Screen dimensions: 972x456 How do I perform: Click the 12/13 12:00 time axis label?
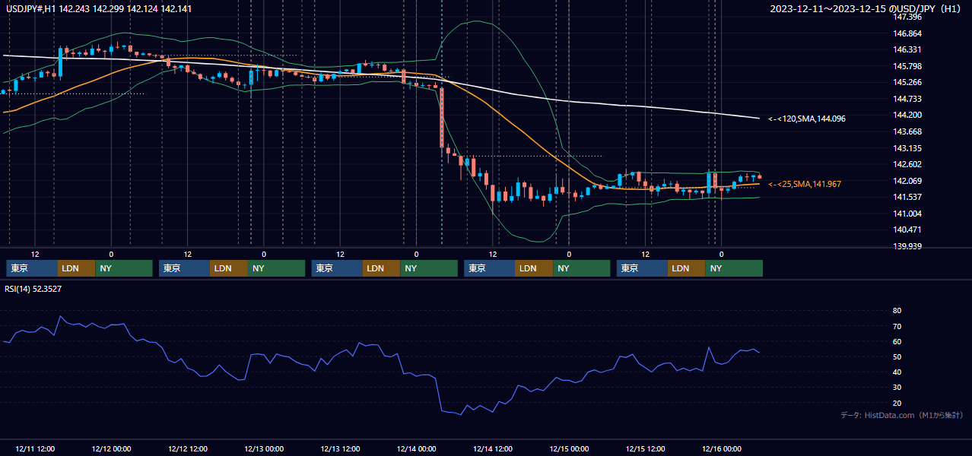(340, 448)
